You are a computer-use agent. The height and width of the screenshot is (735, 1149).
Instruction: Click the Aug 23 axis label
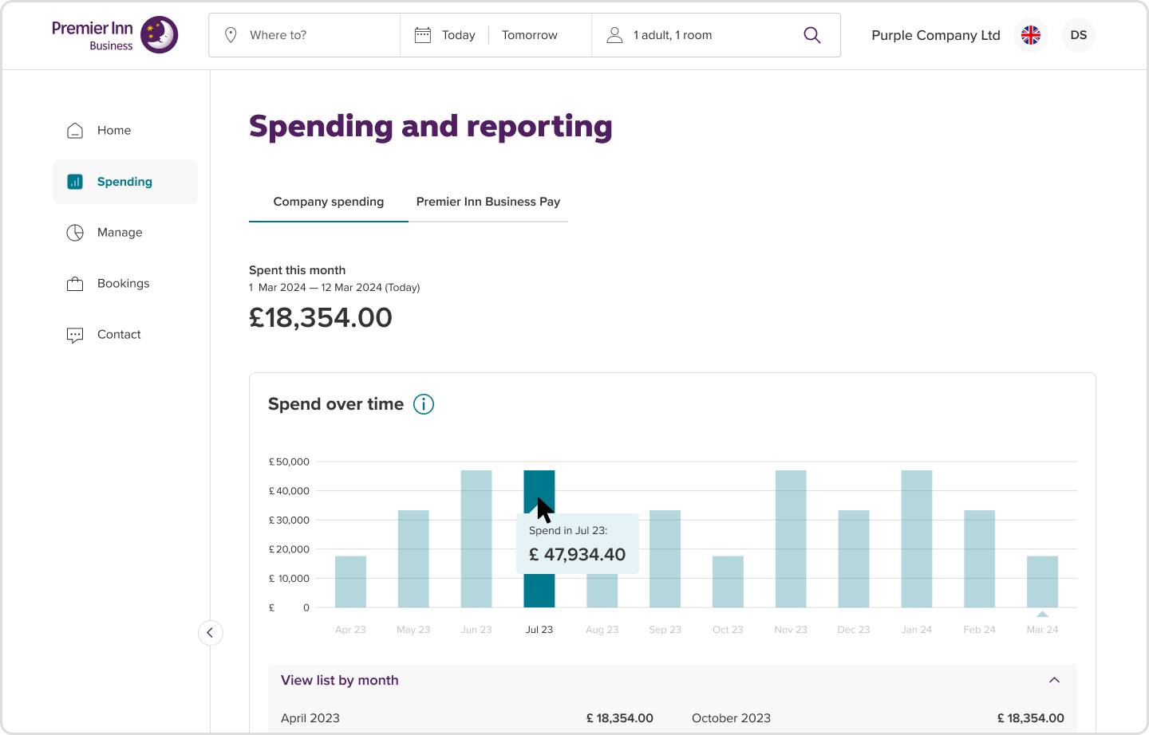click(x=602, y=630)
